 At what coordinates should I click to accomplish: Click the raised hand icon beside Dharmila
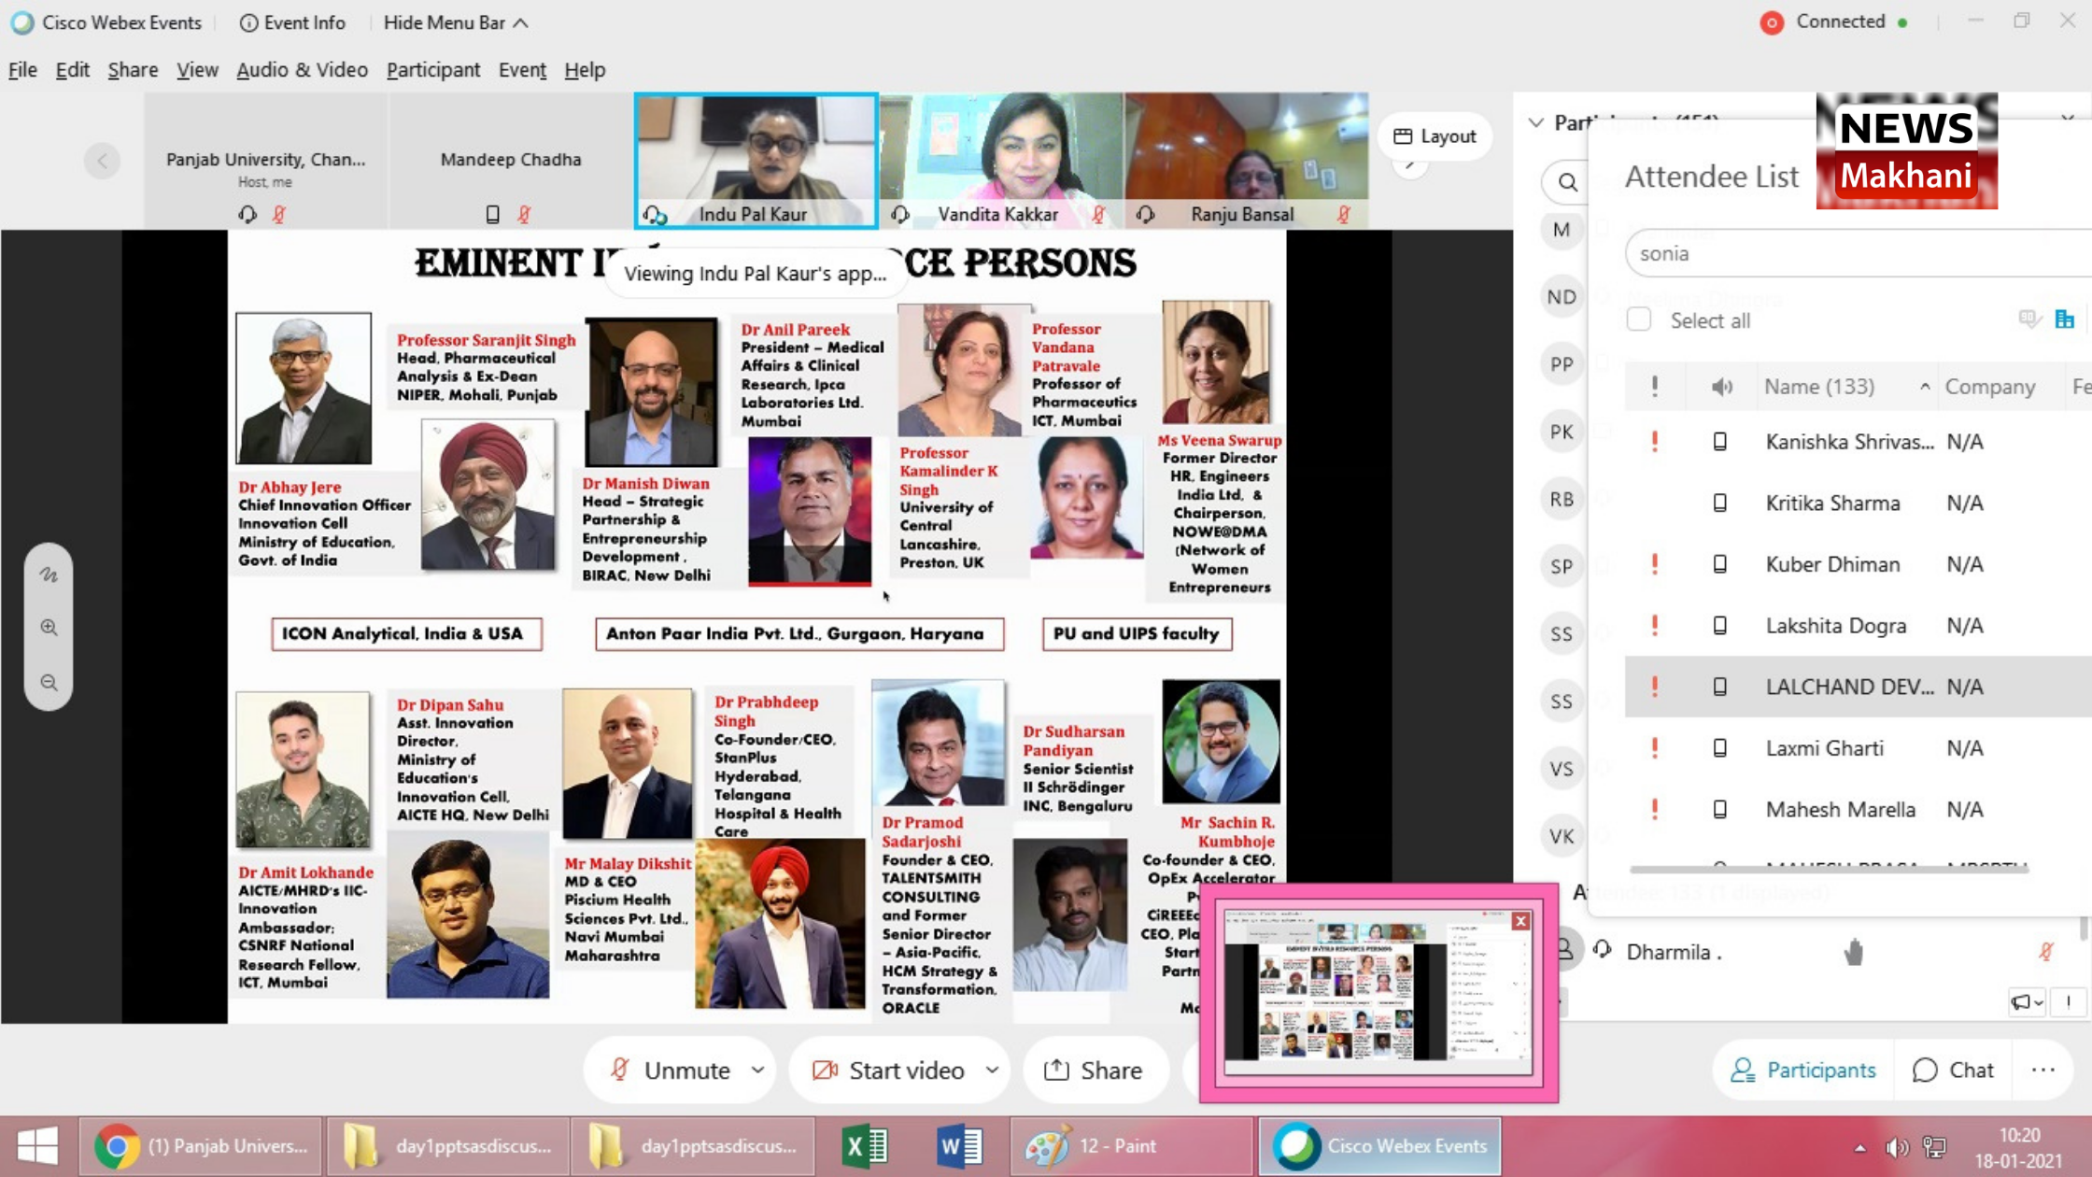click(x=1854, y=952)
